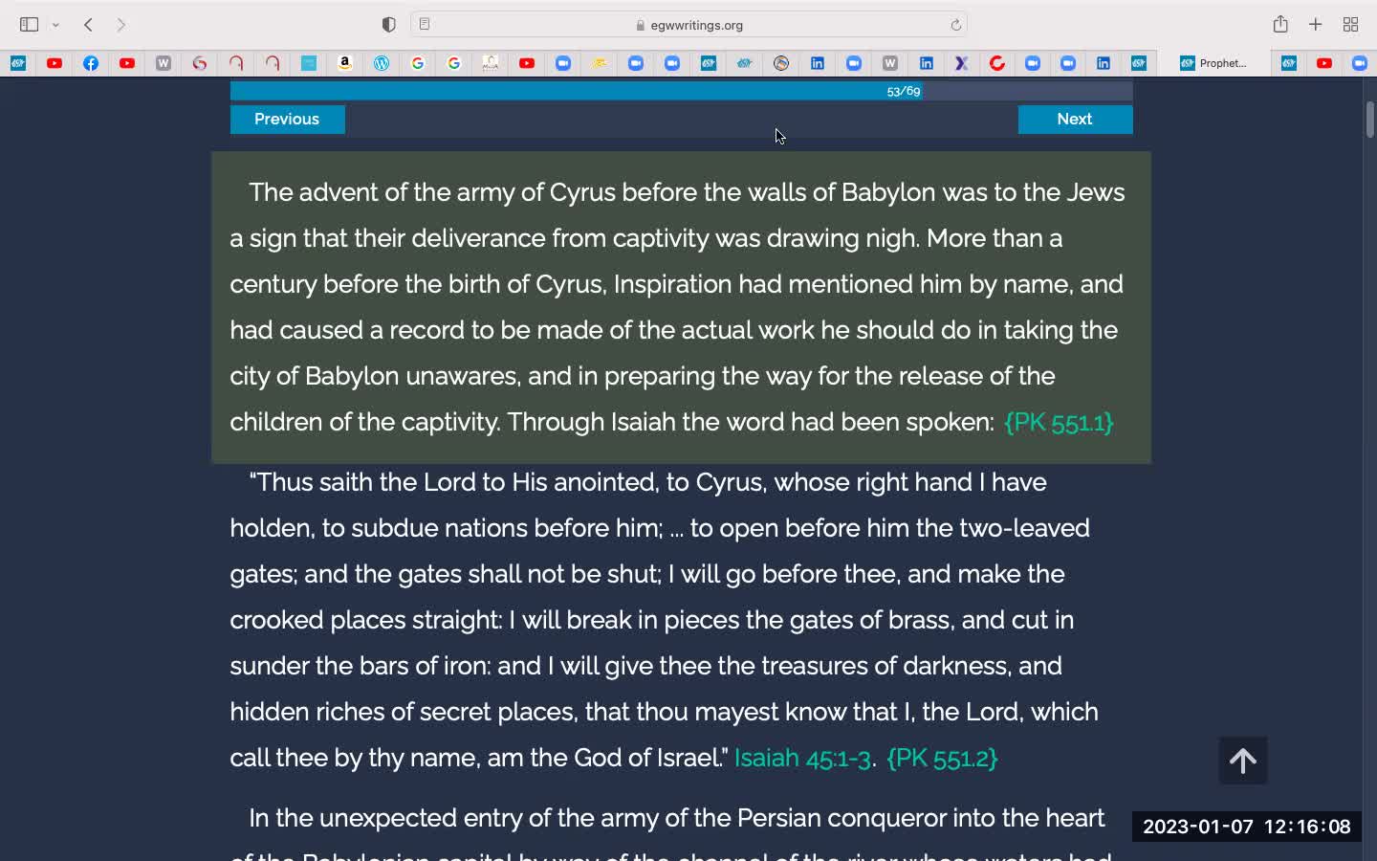Image resolution: width=1377 pixels, height=861 pixels.
Task: Open the Wikipedia tab beside the red swirl
Action: [x=164, y=63]
